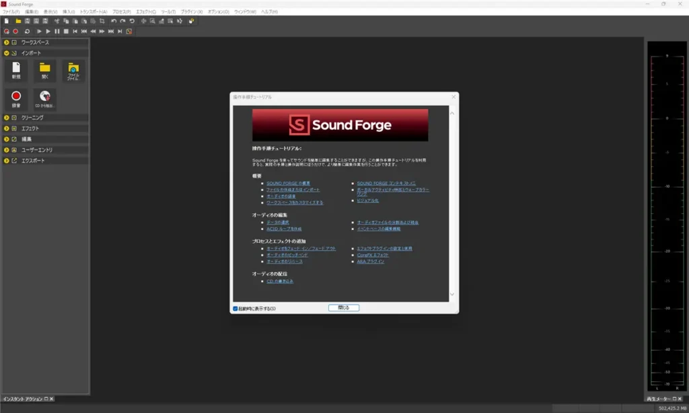This screenshot has height=413, width=689.
Task: Cut selection with the scissors toolbar icon
Action: coord(57,21)
